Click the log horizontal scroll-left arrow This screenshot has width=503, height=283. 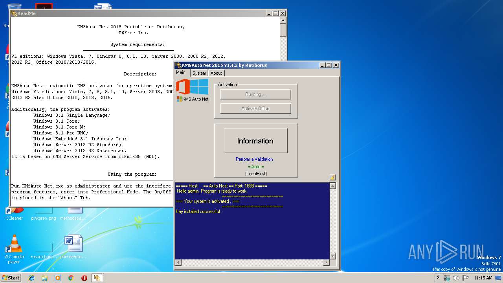[178, 262]
